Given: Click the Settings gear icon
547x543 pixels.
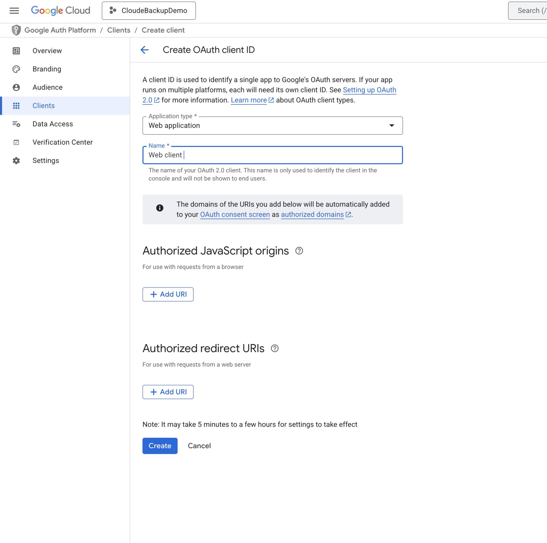Looking at the screenshot, I should pyautogui.click(x=16, y=161).
